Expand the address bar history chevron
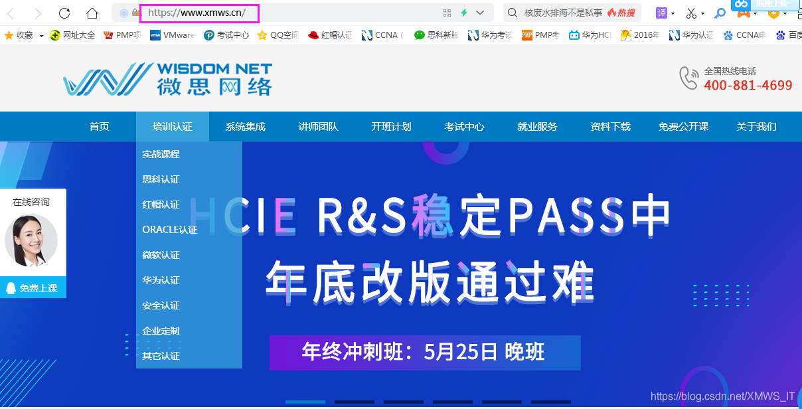The height and width of the screenshot is (409, 802). click(480, 13)
